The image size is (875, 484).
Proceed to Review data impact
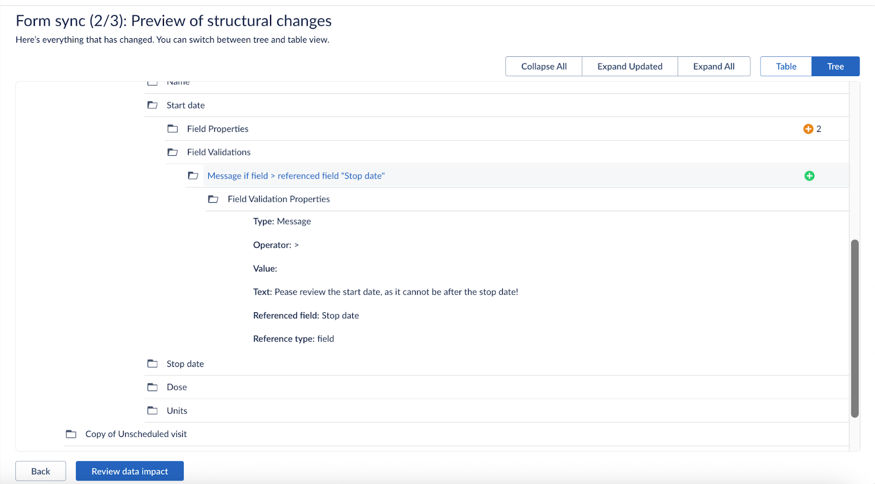point(130,471)
